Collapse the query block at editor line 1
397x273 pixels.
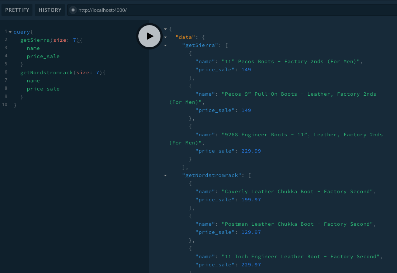click(10, 32)
